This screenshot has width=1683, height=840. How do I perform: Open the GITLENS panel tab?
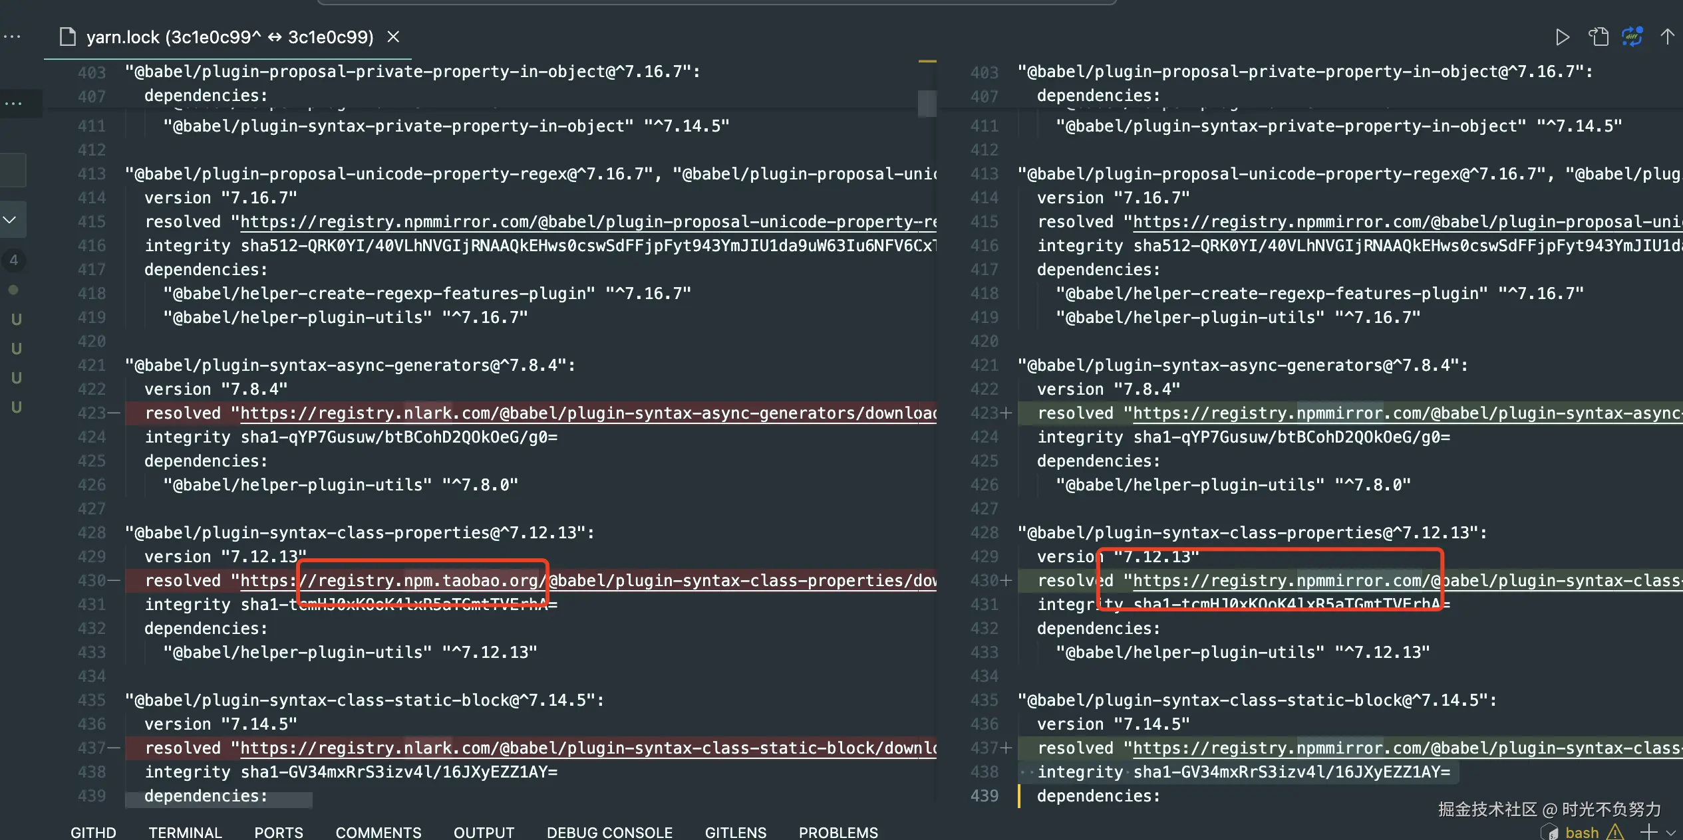(735, 832)
